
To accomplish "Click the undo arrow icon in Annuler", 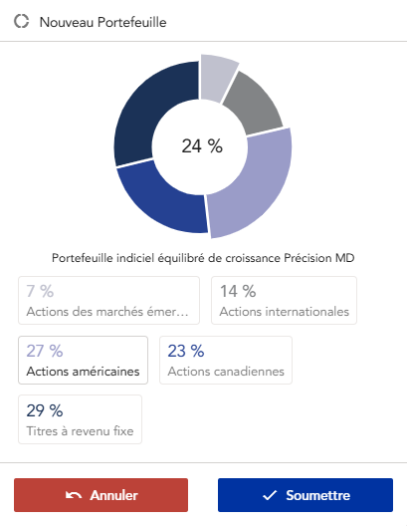I will (74, 495).
